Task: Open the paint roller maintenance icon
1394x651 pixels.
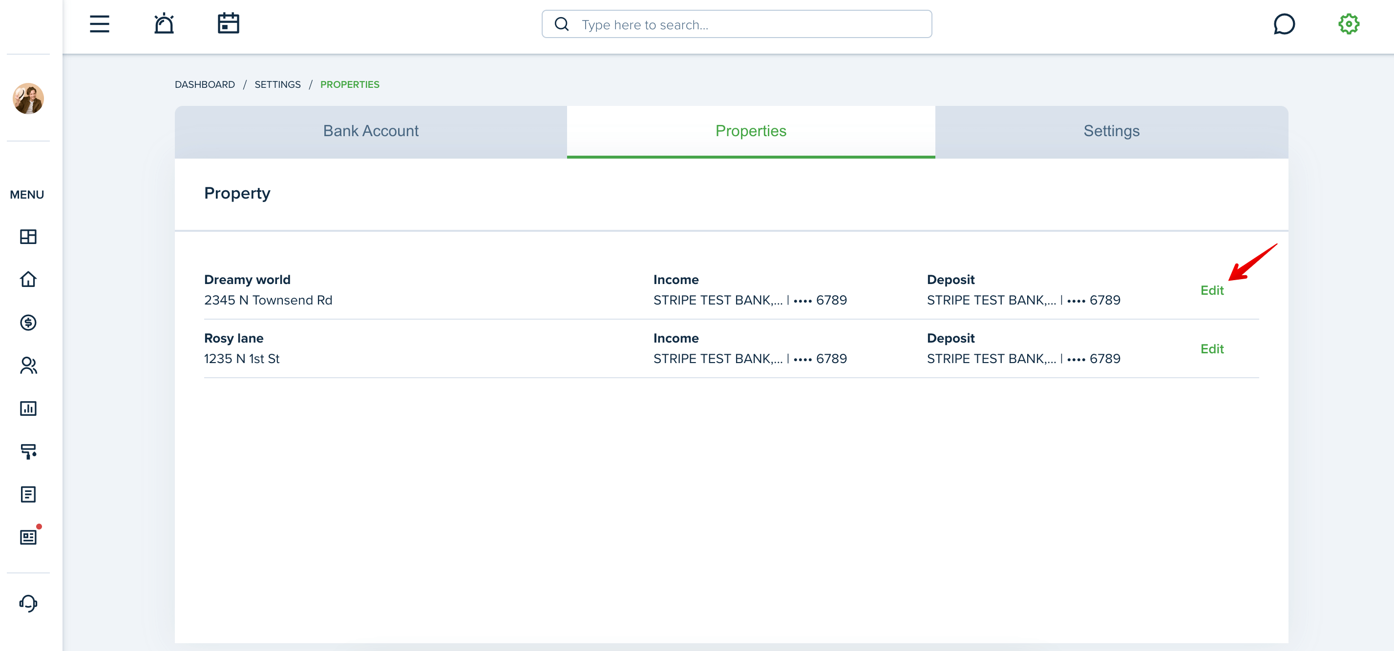Action: [x=28, y=451]
